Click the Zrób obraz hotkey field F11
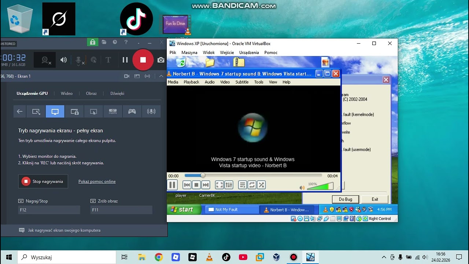 [121, 210]
